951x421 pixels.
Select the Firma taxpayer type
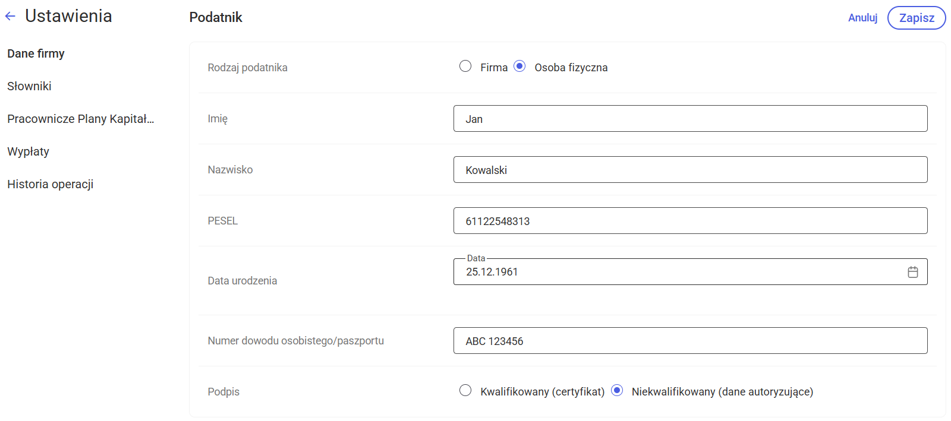[465, 67]
